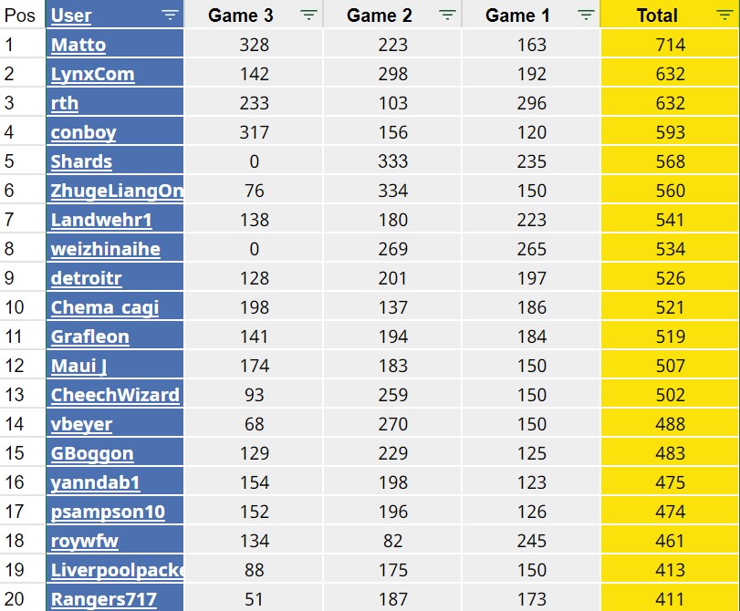The image size is (740, 611).
Task: Select the Game 2 cell showing 334
Action: (391, 191)
